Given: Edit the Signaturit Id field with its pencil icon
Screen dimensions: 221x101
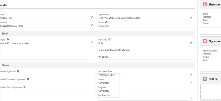Looking at the screenshot, I should 191,17.
